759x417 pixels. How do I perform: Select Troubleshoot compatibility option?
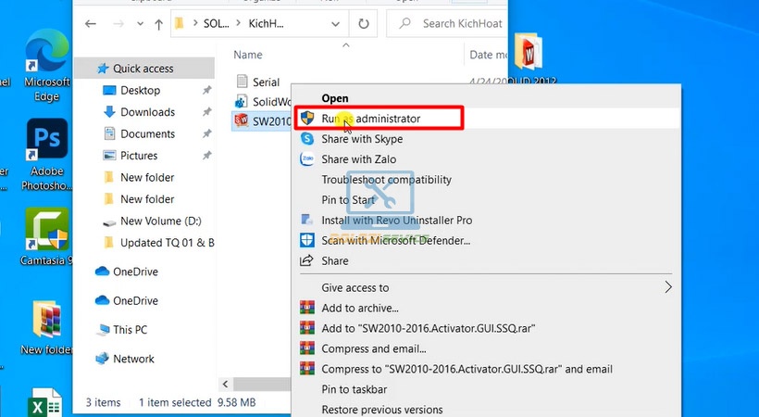(386, 180)
